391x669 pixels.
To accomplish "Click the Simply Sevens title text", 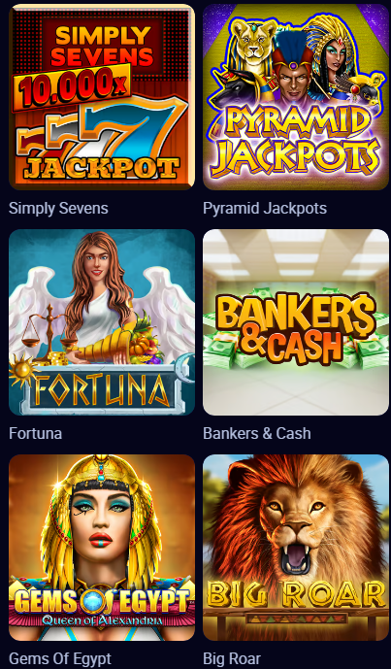I will click(58, 208).
